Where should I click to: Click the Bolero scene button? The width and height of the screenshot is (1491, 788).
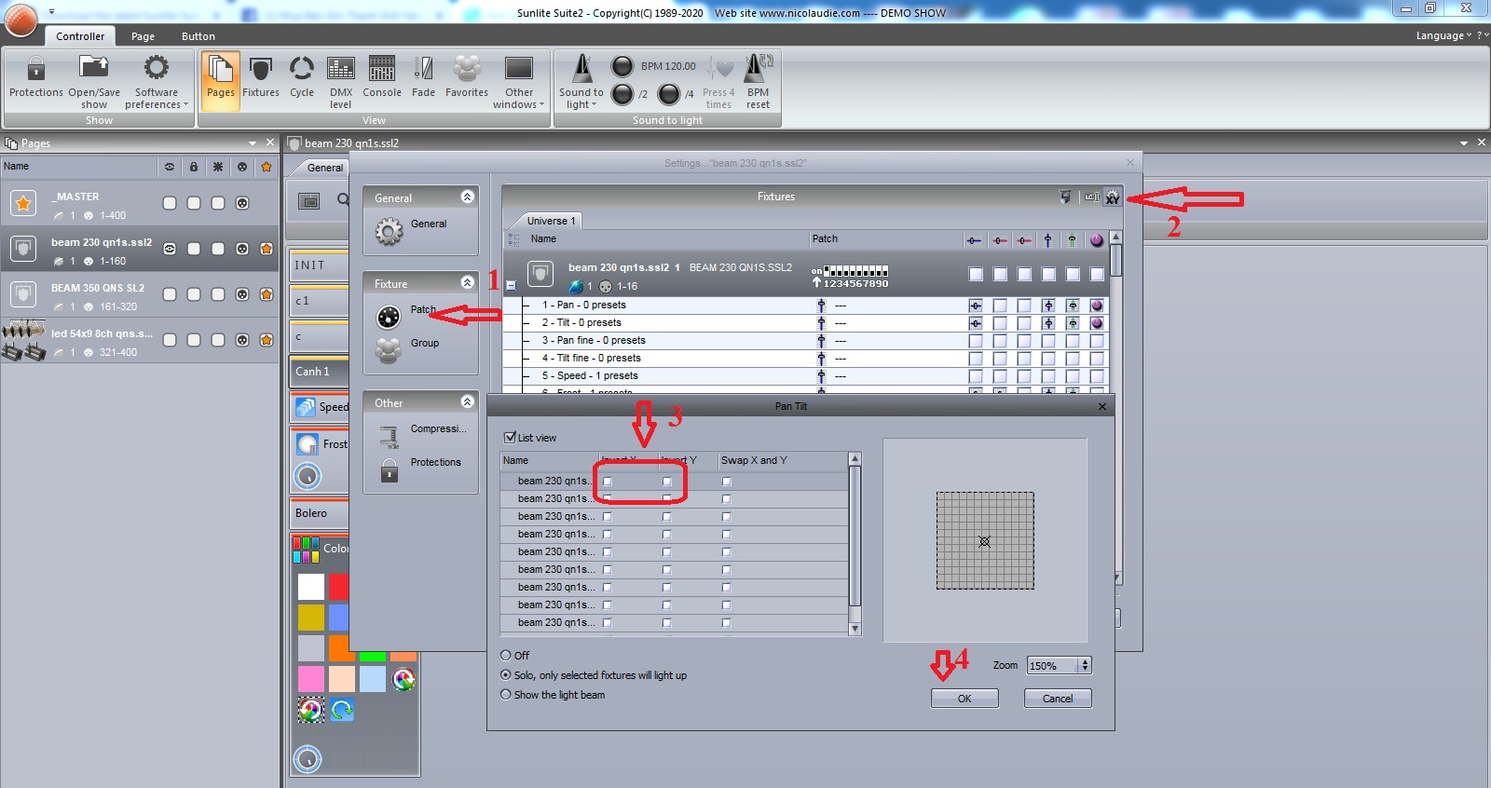319,513
